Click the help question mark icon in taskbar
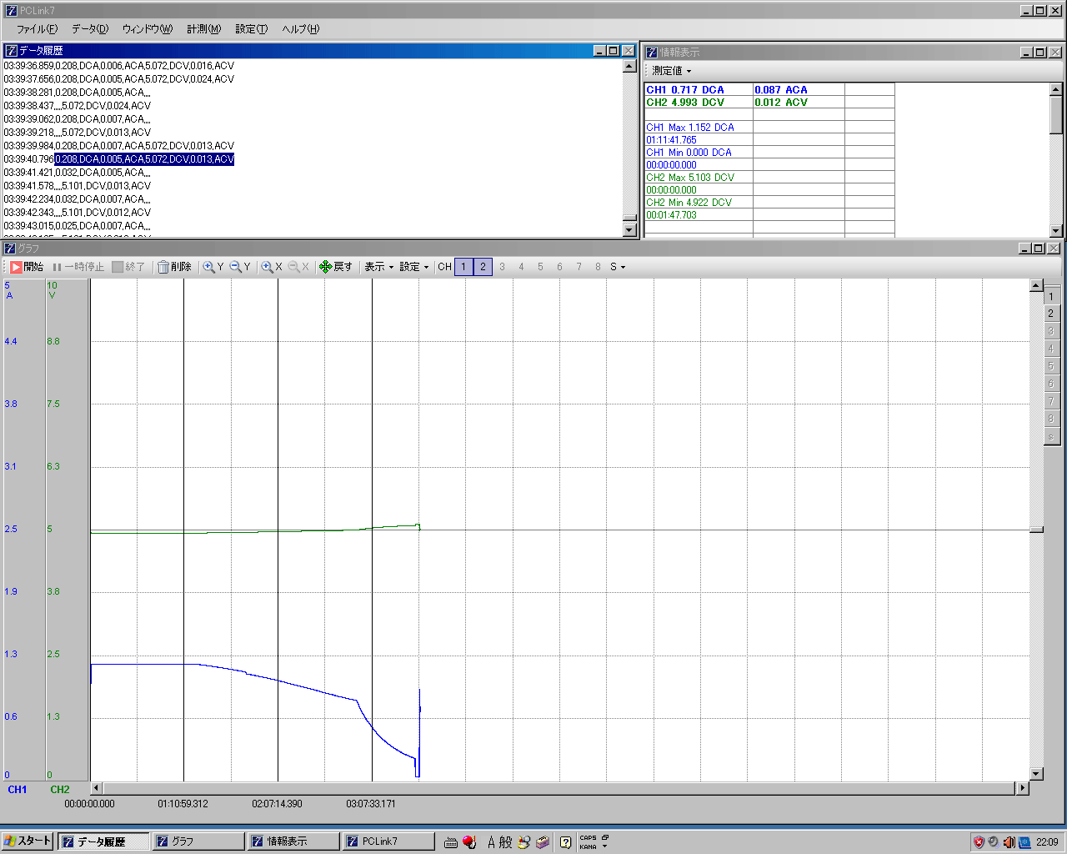Viewport: 1067px width, 854px height. [x=565, y=842]
